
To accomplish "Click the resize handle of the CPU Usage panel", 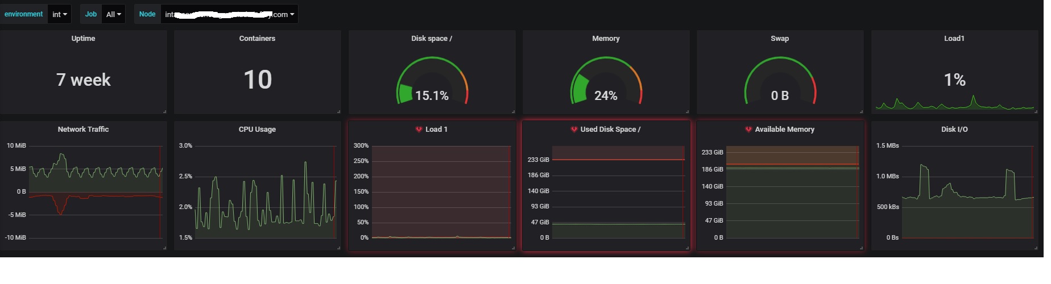I will point(338,248).
